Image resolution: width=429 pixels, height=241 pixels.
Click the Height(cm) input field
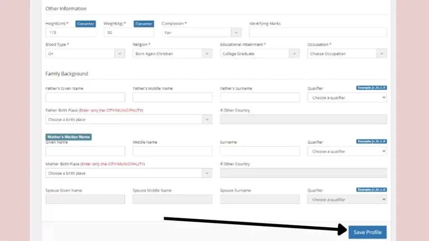click(71, 33)
